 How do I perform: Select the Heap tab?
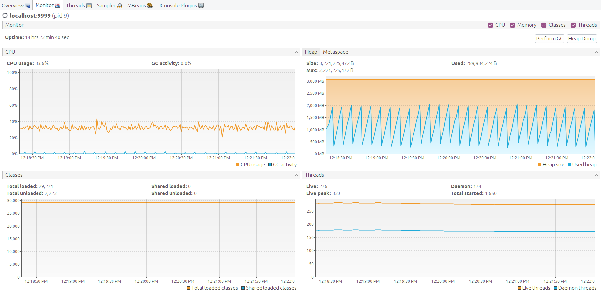click(x=311, y=52)
